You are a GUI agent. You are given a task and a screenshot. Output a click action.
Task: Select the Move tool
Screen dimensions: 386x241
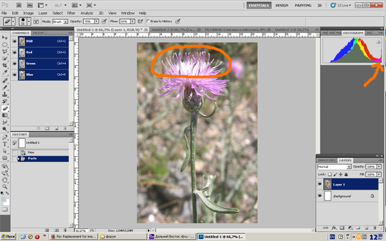(x=5, y=37)
